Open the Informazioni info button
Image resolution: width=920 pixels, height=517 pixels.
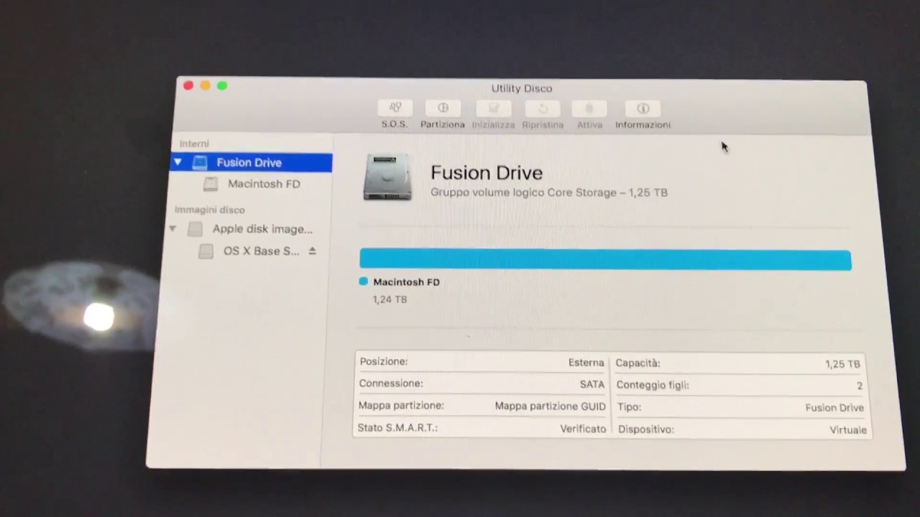[643, 109]
